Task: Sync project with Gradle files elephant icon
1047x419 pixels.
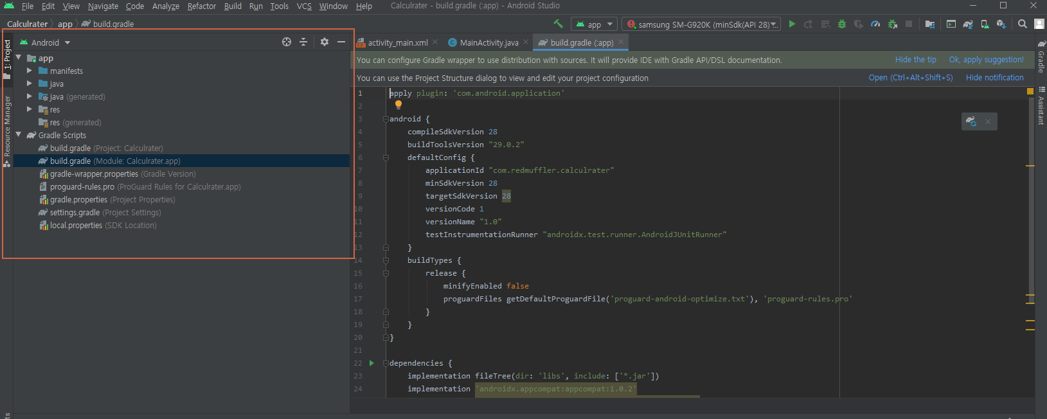Action: [x=968, y=24]
